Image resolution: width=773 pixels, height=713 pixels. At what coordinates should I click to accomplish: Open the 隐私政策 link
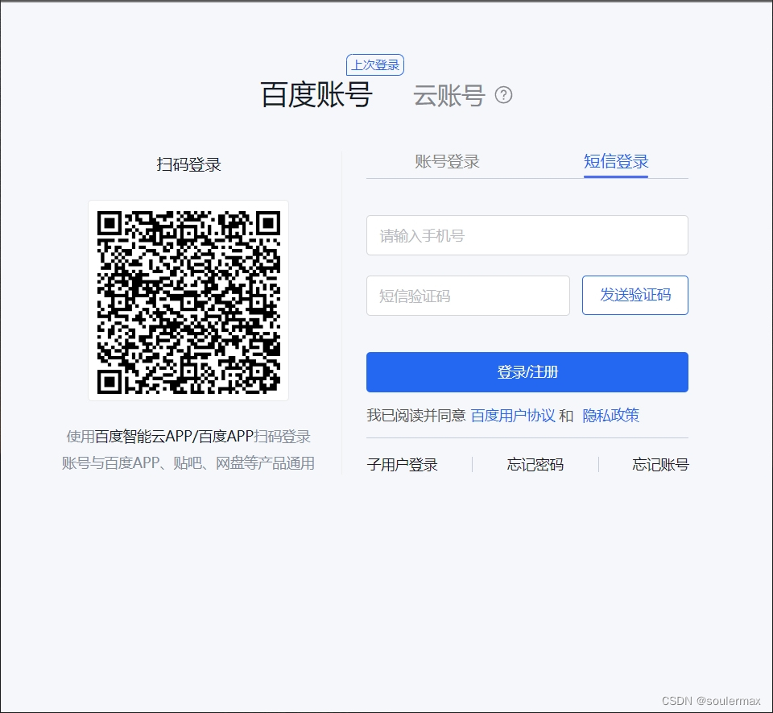[x=610, y=416]
